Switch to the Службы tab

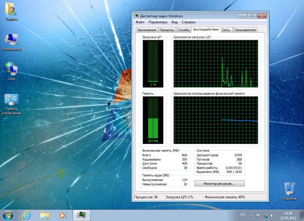coord(184,30)
